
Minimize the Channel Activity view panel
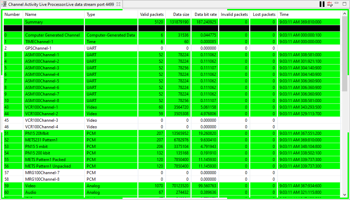tap(338, 4)
